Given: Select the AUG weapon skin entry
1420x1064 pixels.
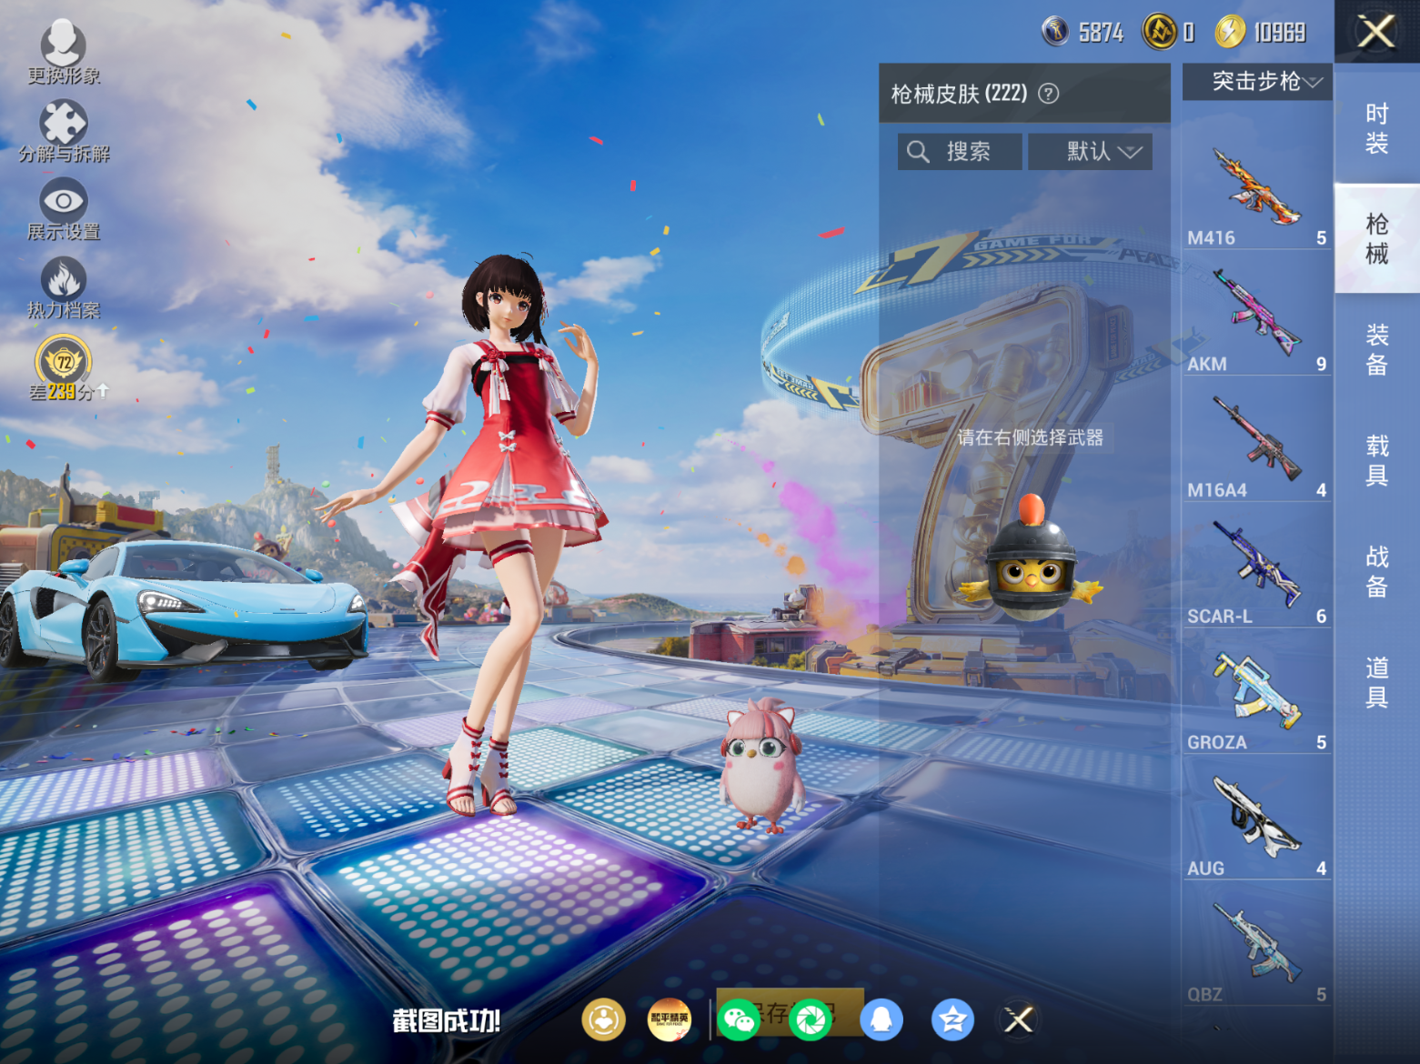Looking at the screenshot, I should pos(1257,818).
